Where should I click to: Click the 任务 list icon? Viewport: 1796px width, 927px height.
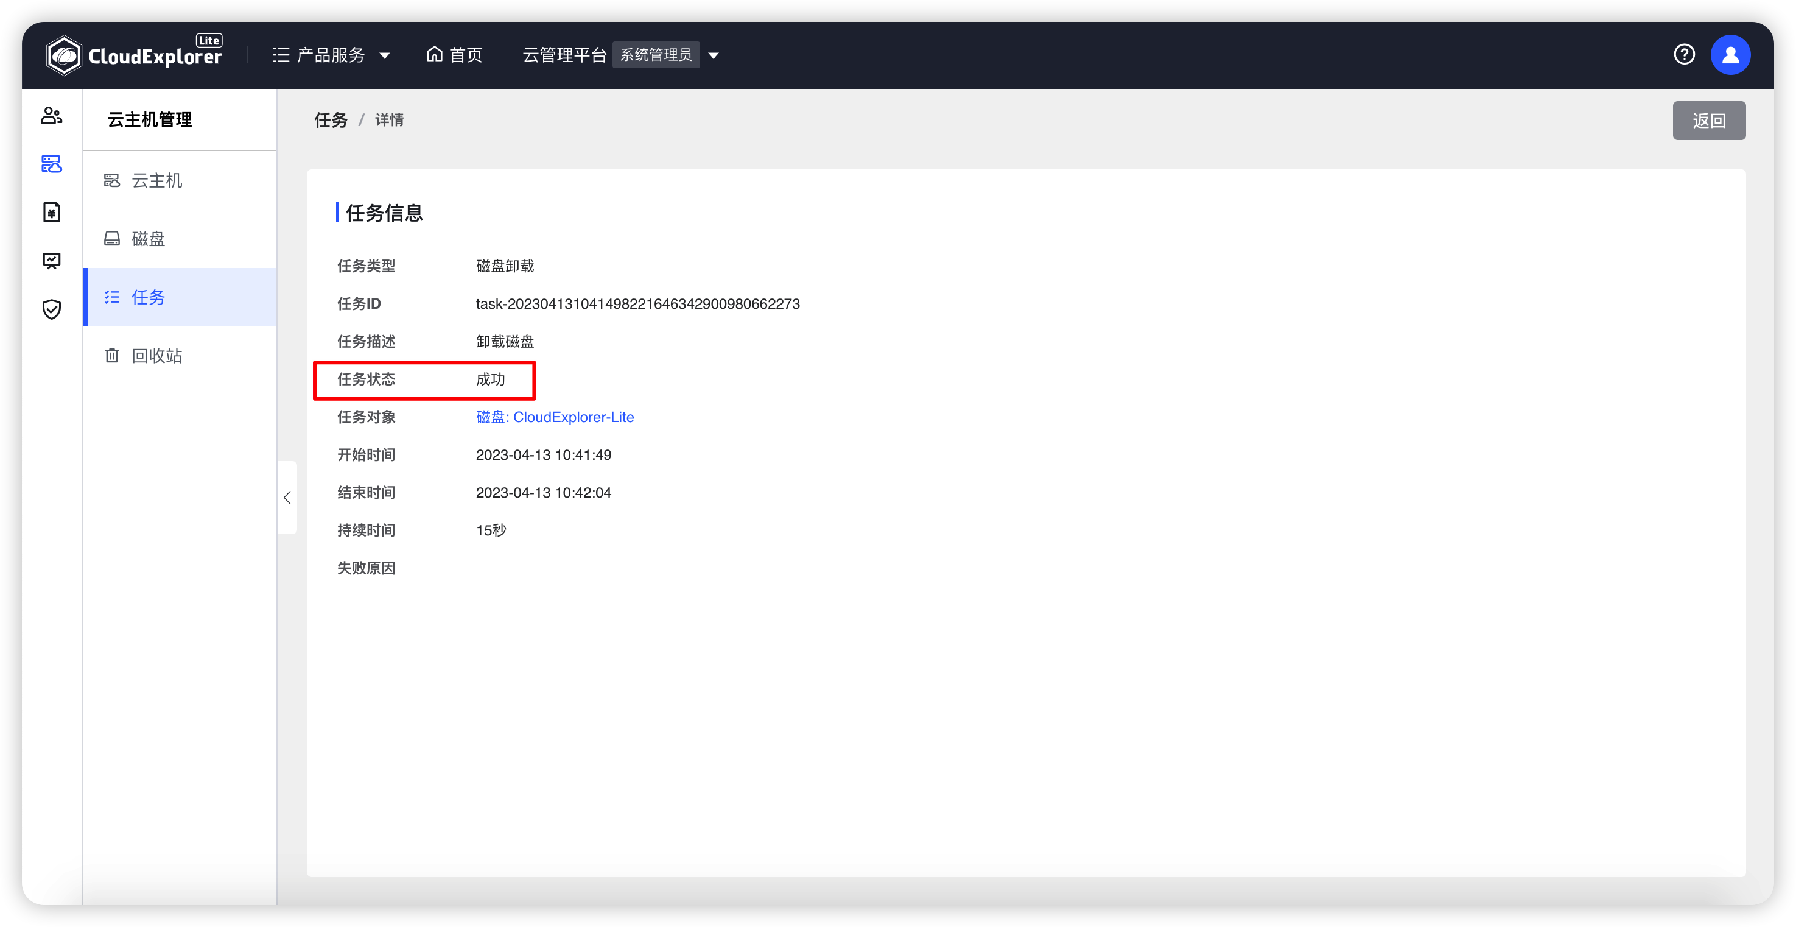click(111, 297)
